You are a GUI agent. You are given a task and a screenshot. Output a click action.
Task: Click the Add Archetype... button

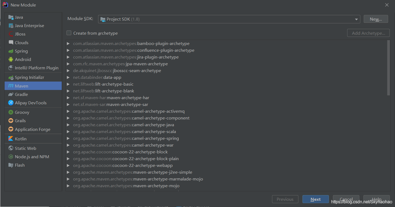coord(368,33)
